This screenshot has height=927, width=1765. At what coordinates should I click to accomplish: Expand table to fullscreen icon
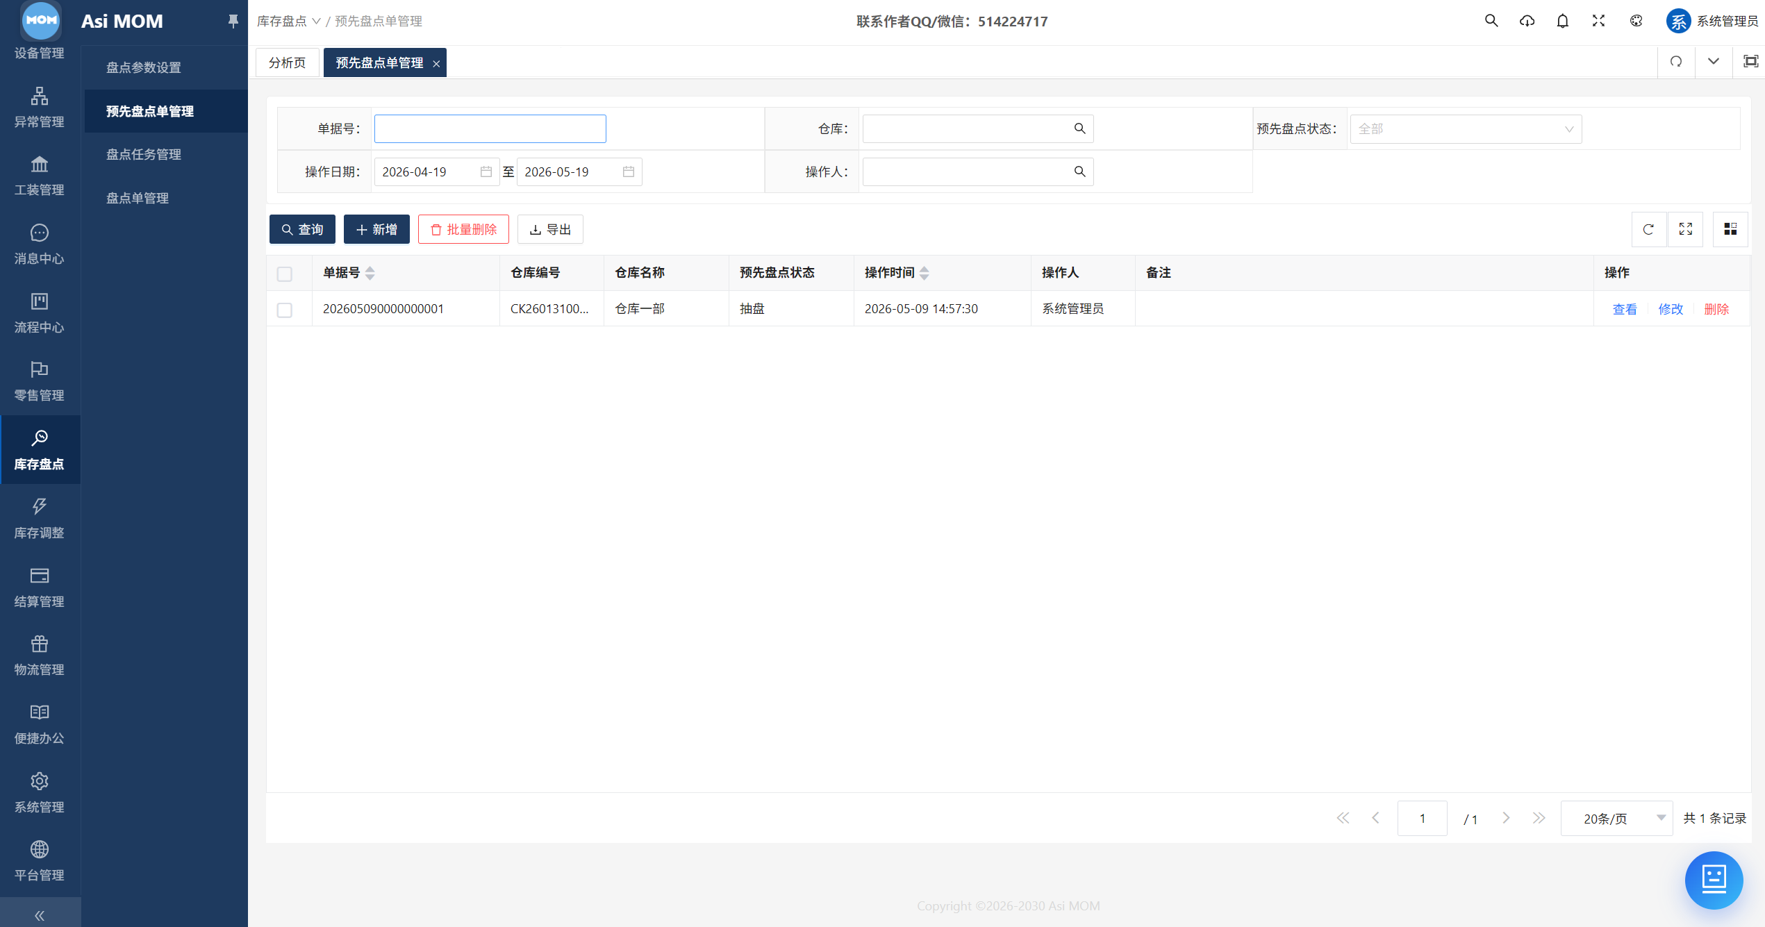1686,229
